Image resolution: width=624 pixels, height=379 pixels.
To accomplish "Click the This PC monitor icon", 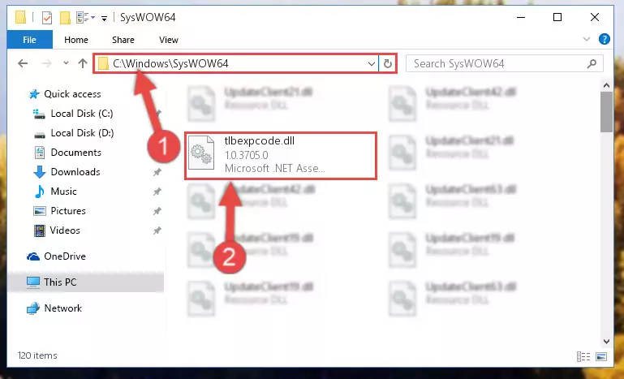I will [x=33, y=282].
